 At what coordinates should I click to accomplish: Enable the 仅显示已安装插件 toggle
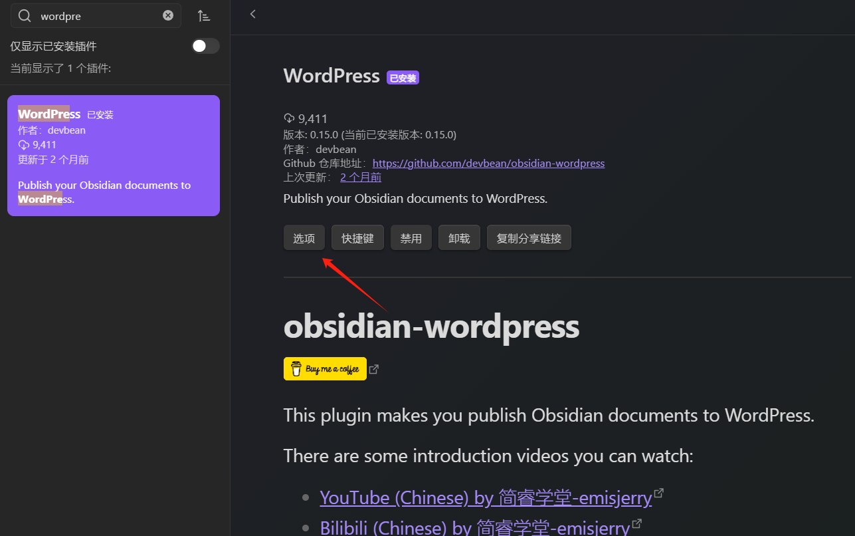pyautogui.click(x=205, y=46)
